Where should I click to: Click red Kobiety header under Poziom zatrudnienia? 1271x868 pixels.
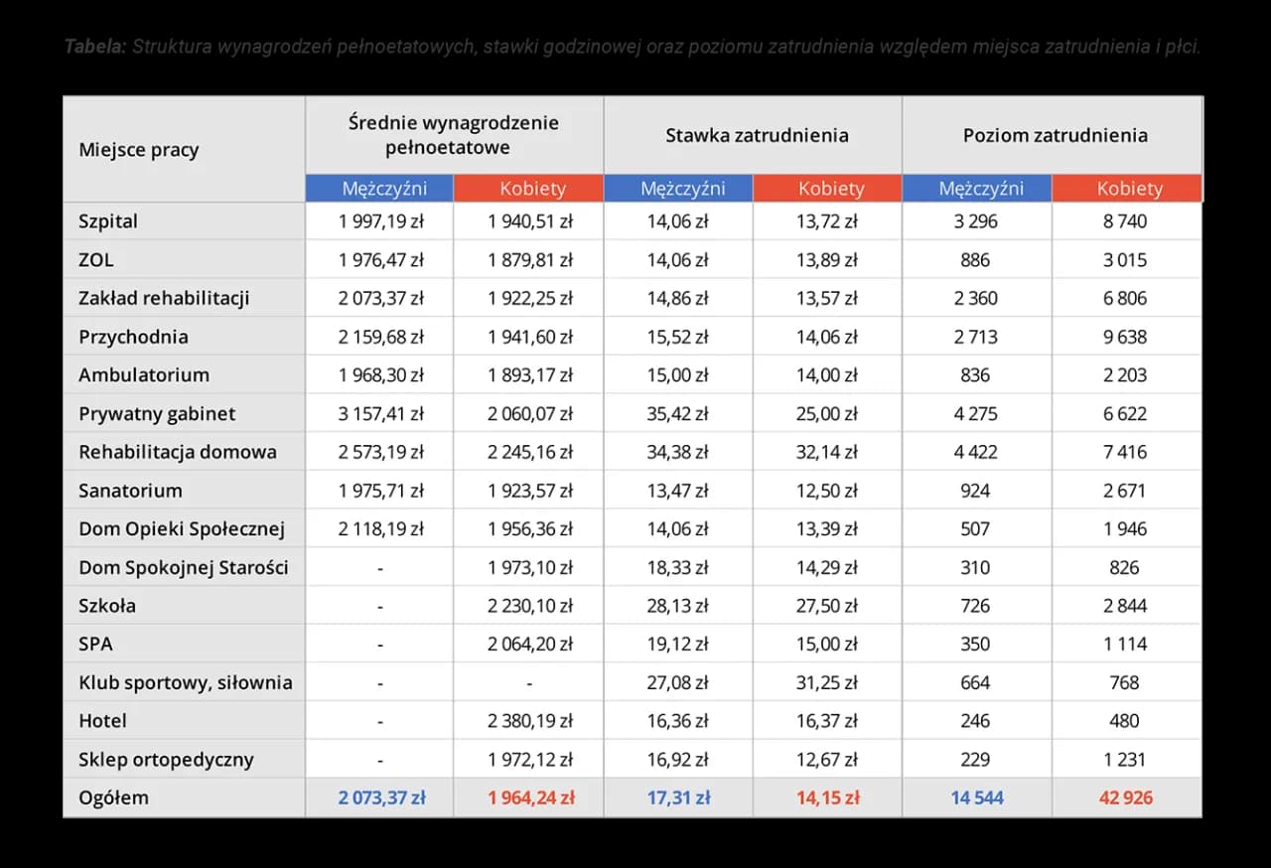pyautogui.click(x=1129, y=188)
